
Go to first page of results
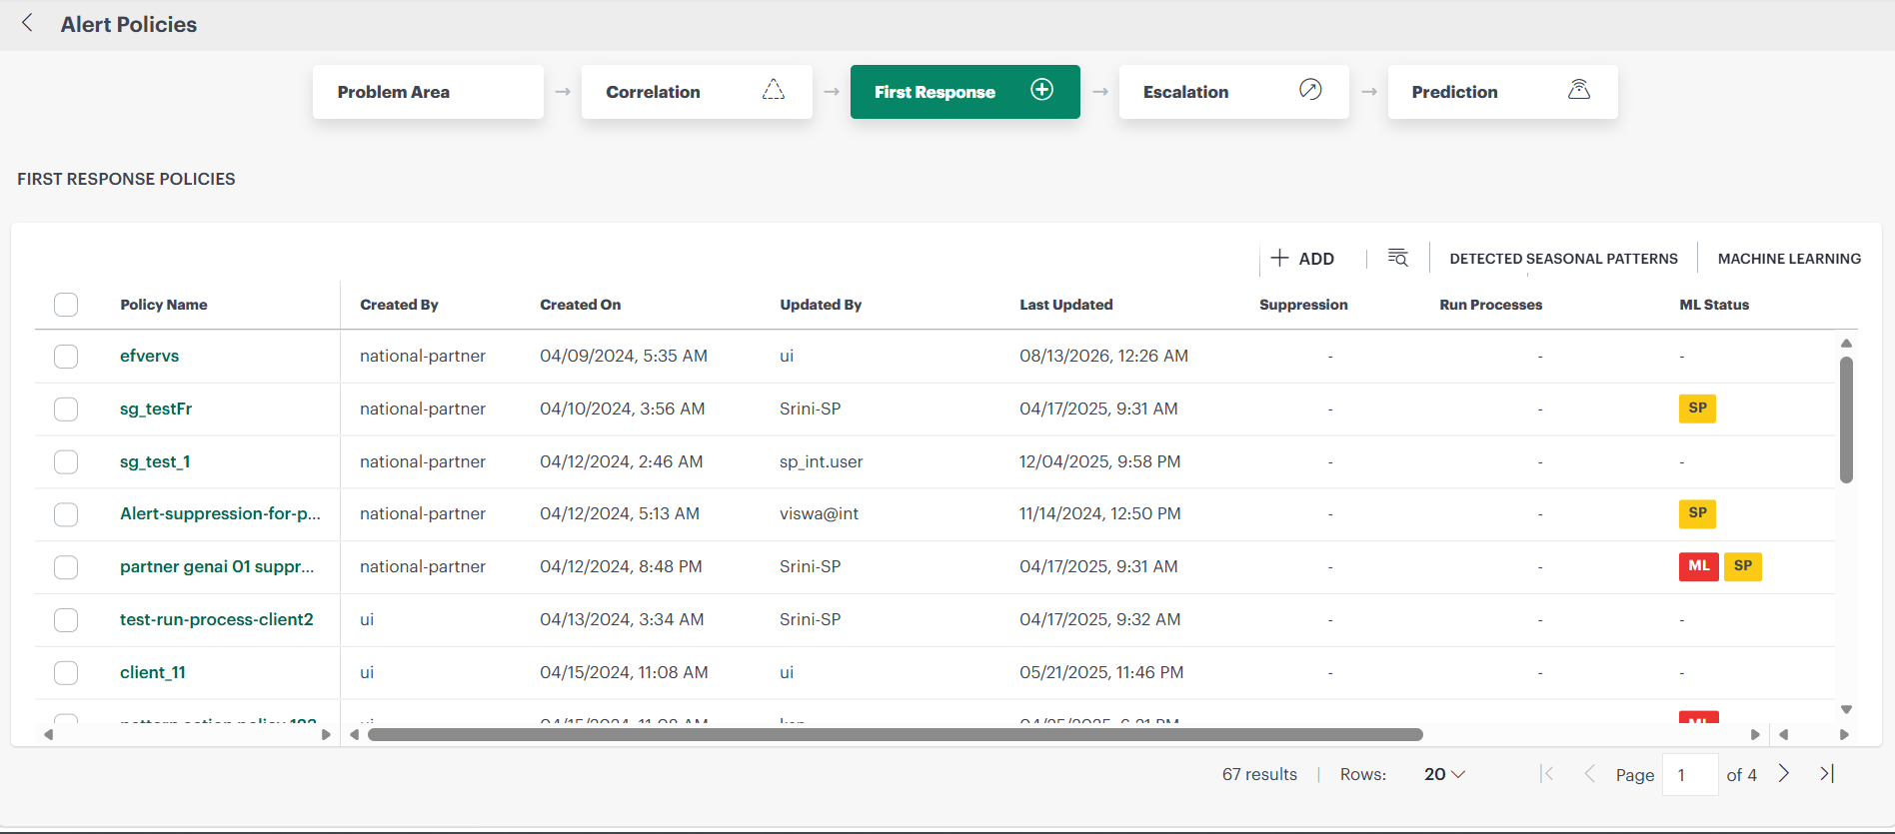click(1547, 774)
